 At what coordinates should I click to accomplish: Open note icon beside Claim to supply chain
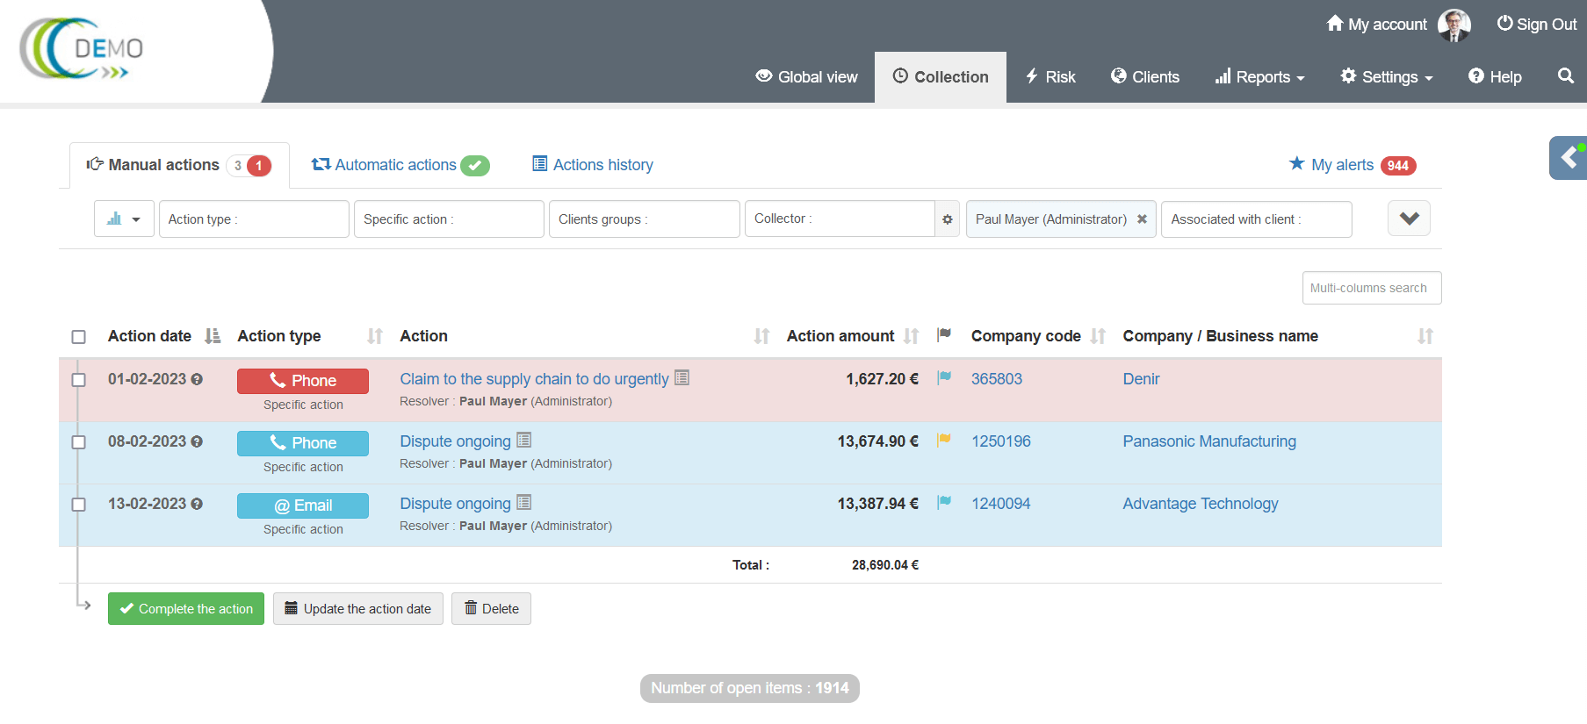(682, 378)
